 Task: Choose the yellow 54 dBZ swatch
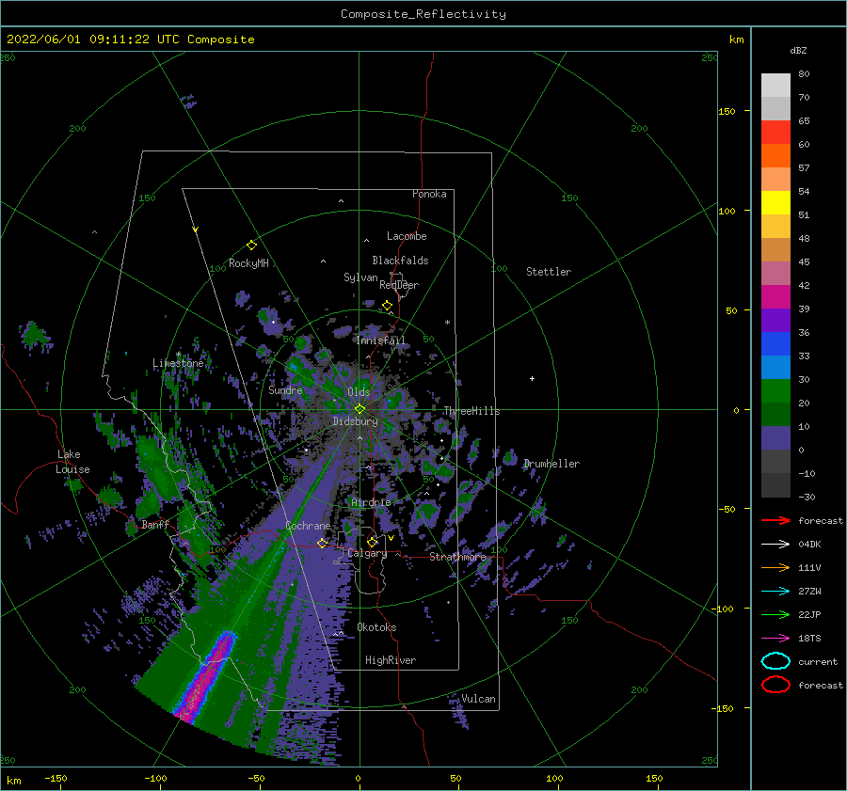pos(775,202)
